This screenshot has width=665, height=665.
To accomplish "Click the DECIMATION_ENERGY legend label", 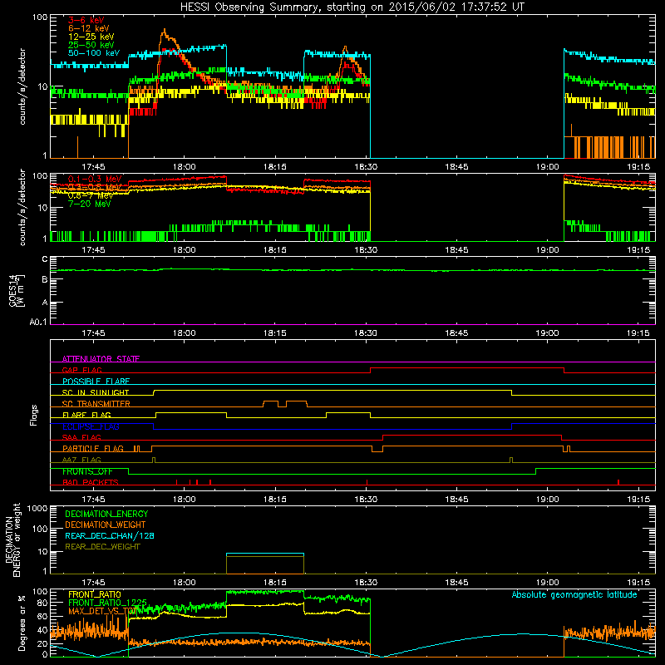I will coord(106,514).
